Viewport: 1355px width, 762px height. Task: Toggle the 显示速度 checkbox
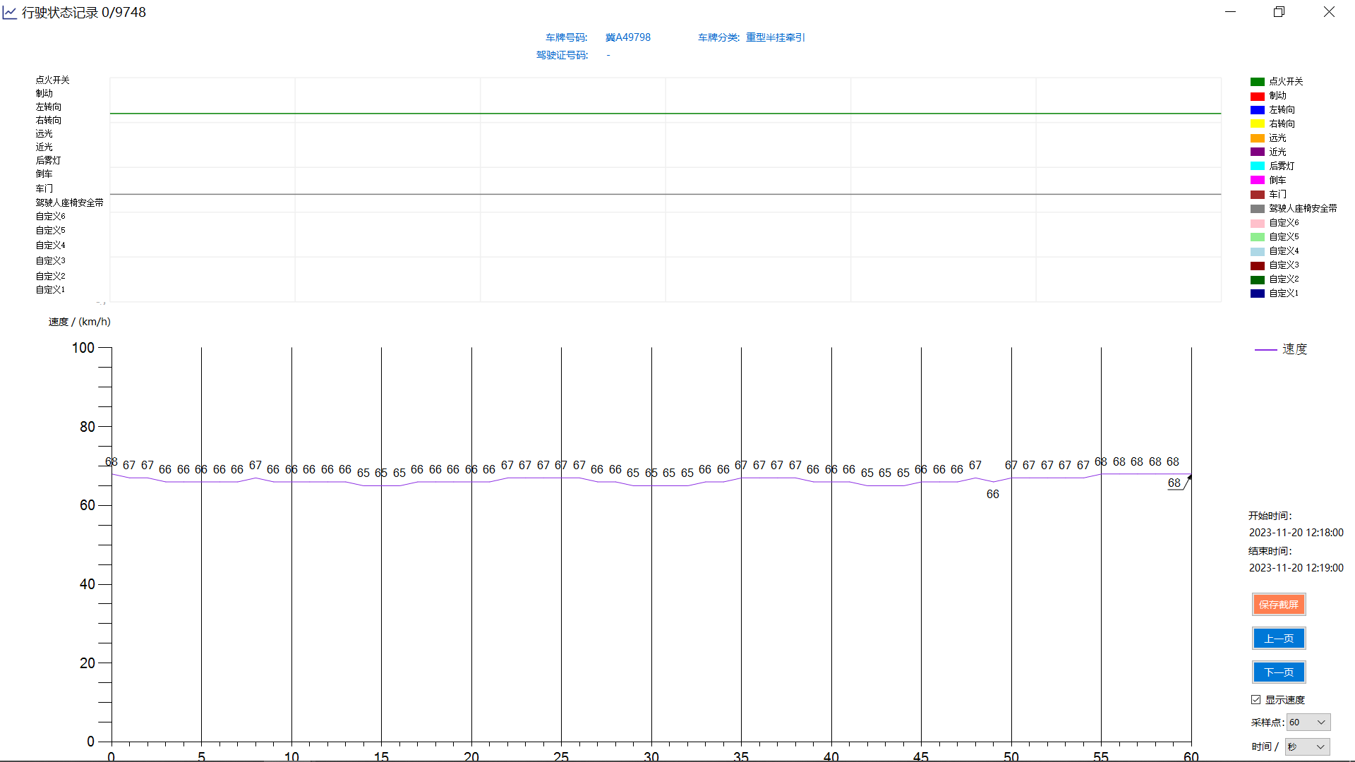(x=1256, y=700)
